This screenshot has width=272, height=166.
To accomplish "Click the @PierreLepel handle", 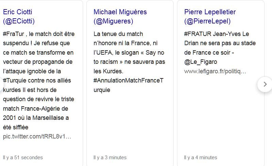I will coord(207,21).
